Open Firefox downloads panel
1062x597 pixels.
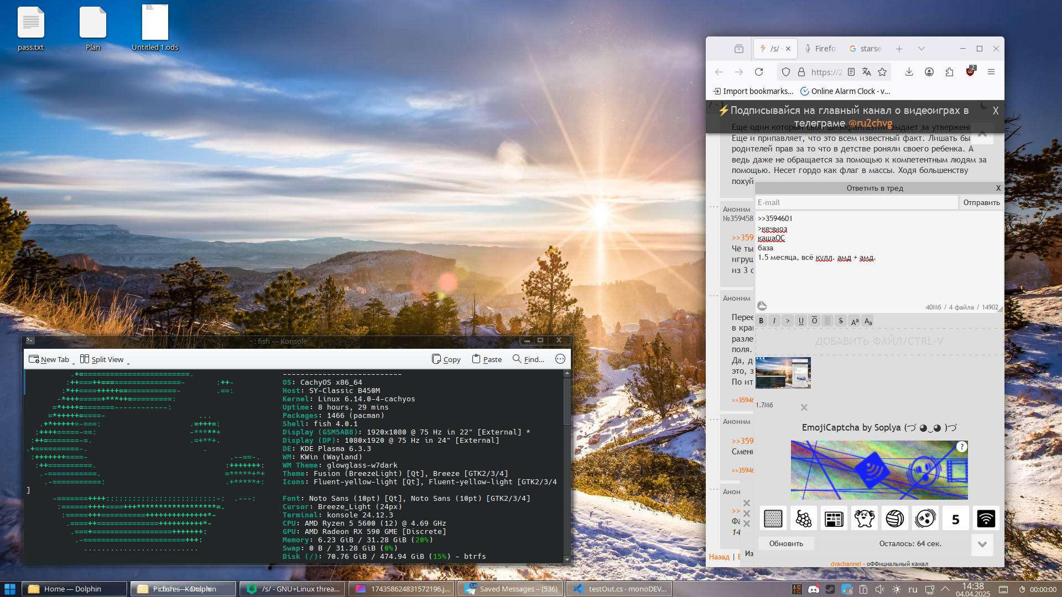click(909, 72)
